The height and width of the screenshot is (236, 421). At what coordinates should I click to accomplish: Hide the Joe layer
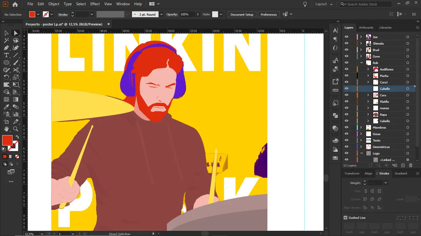point(346,37)
